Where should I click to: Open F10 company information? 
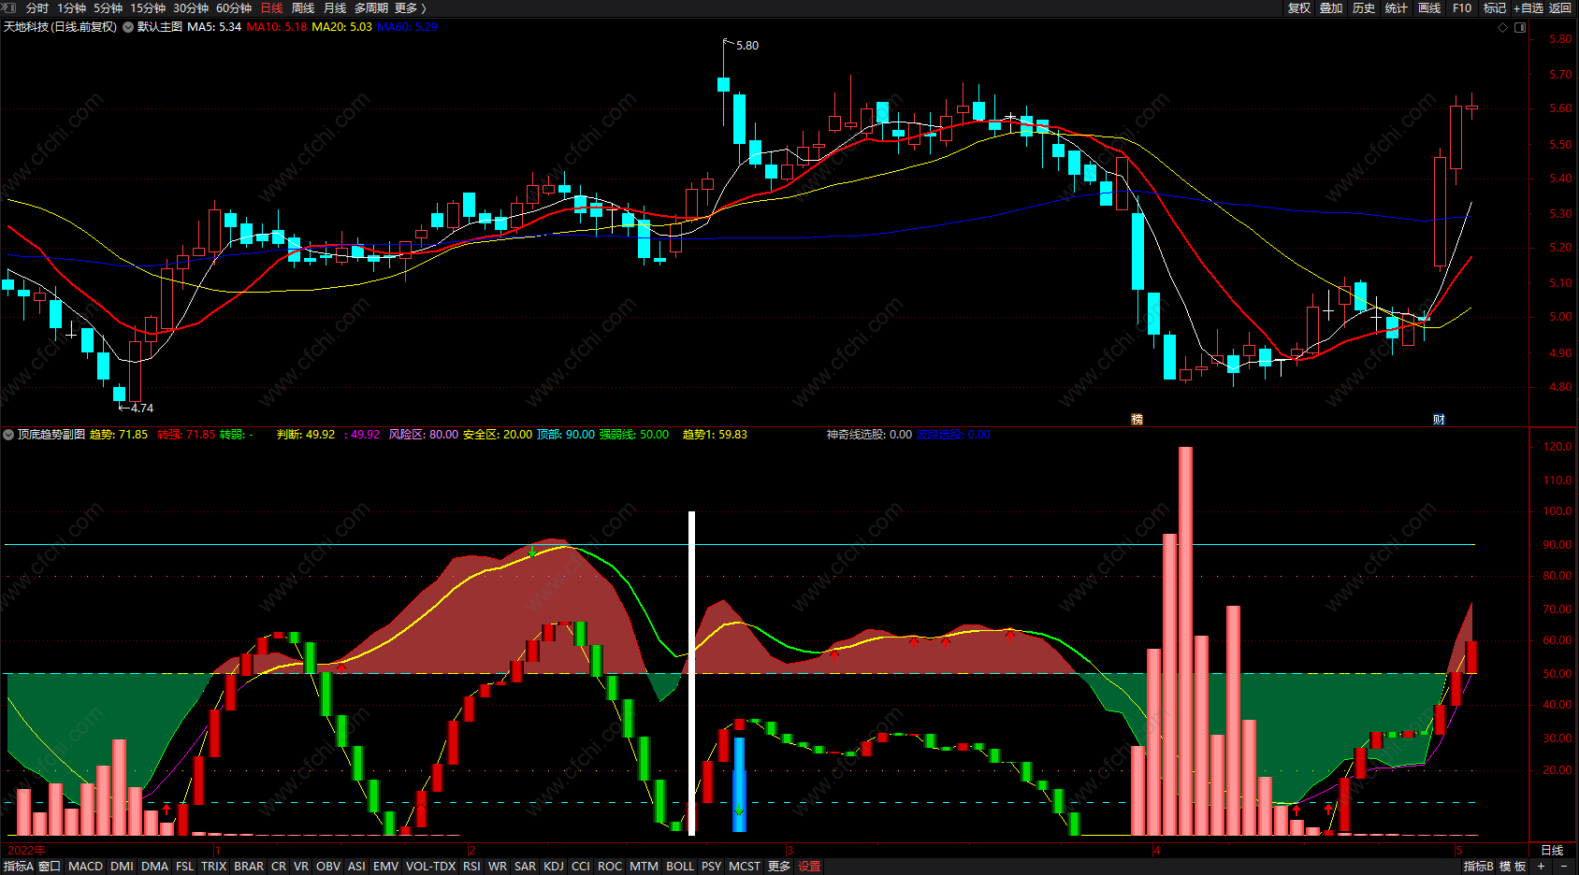1462,7
